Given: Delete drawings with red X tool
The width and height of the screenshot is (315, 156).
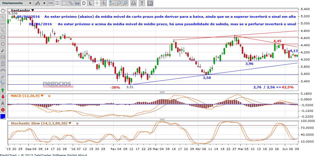Looking at the screenshot, I should (3, 110).
